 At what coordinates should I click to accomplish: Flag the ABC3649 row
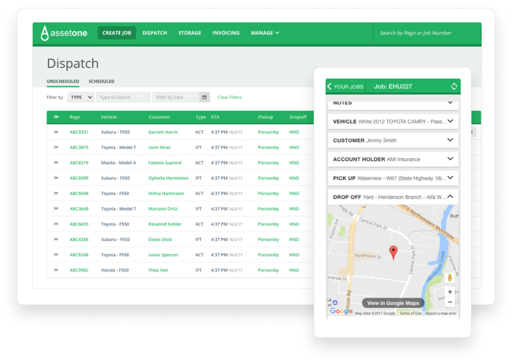pyautogui.click(x=56, y=209)
